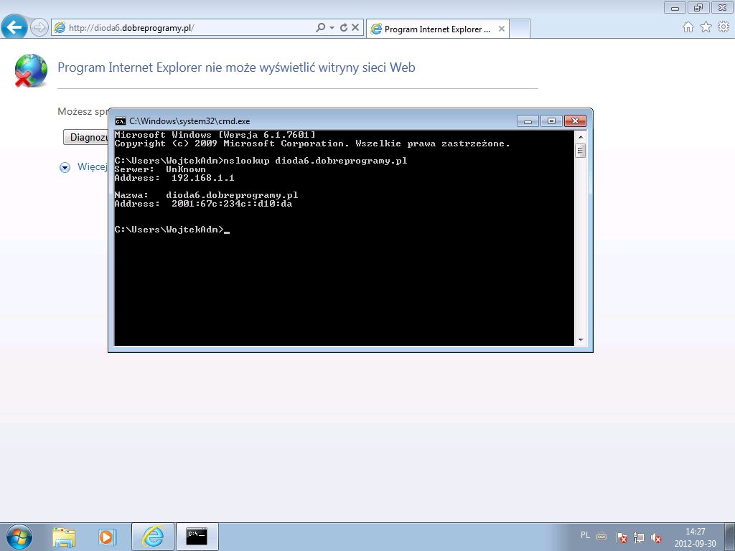
Task: Click the IPv6 address 2001:67c:234c::d10:da
Action: [232, 204]
